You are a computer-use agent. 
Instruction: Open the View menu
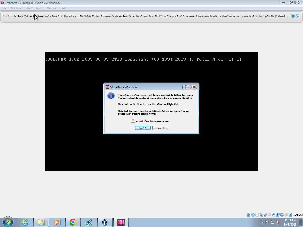point(29,8)
